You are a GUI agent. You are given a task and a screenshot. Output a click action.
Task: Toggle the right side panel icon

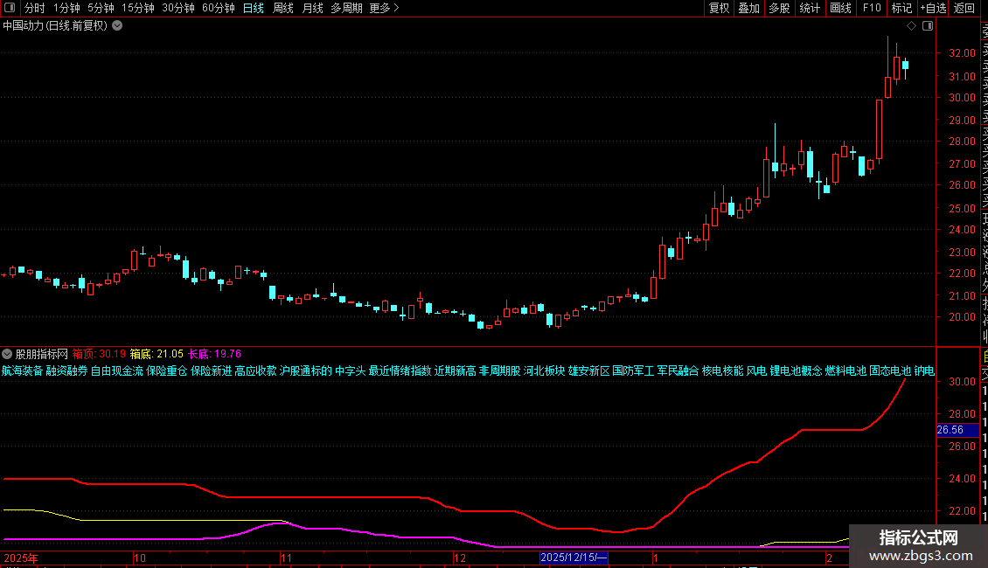[928, 26]
